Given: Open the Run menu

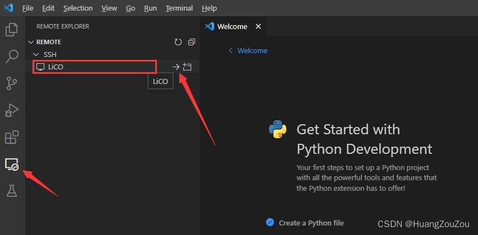Looking at the screenshot, I should coord(150,8).
